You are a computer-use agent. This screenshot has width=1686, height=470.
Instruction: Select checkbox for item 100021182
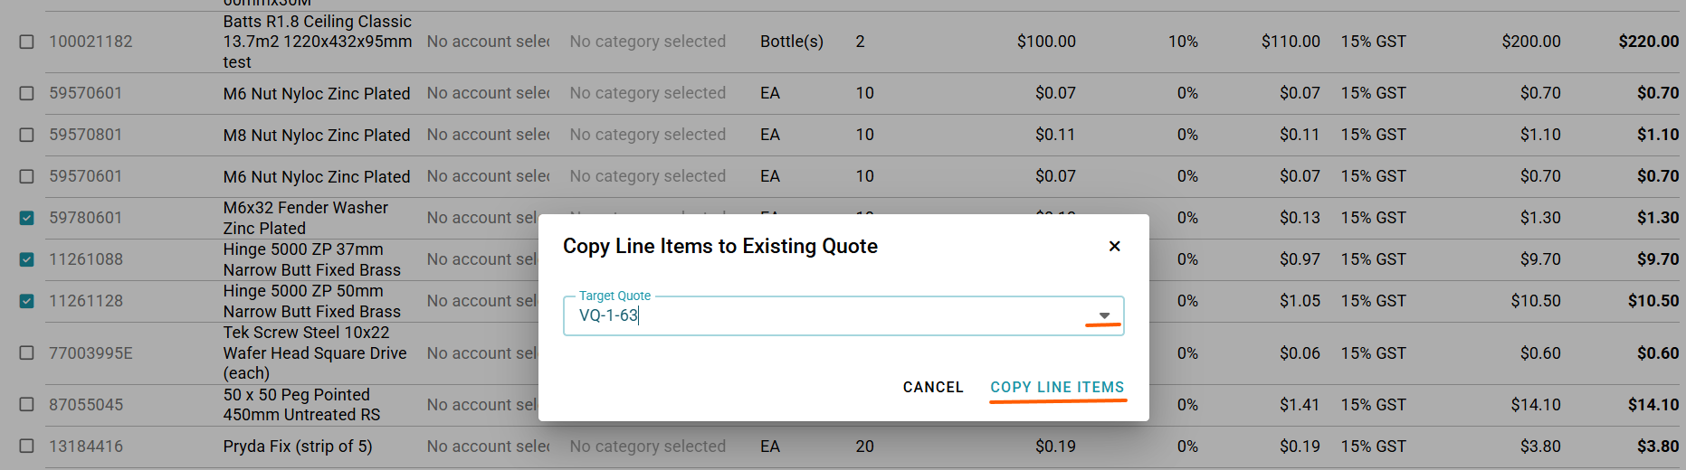point(27,42)
